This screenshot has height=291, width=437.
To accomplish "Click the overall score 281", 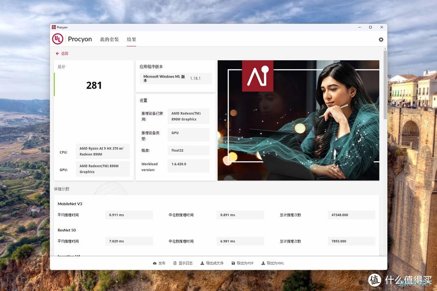I will coord(94,85).
